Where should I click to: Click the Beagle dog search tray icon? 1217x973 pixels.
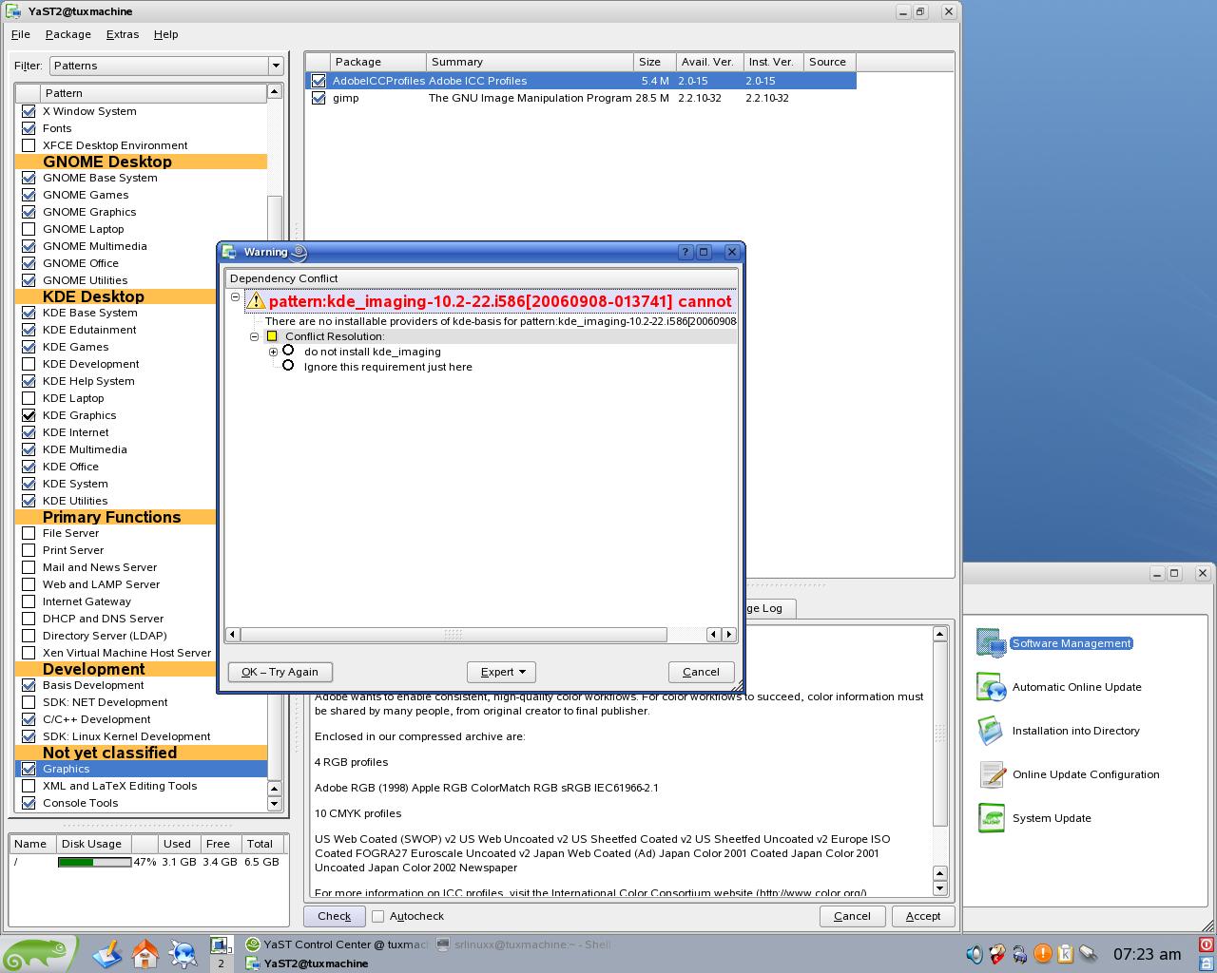point(997,954)
